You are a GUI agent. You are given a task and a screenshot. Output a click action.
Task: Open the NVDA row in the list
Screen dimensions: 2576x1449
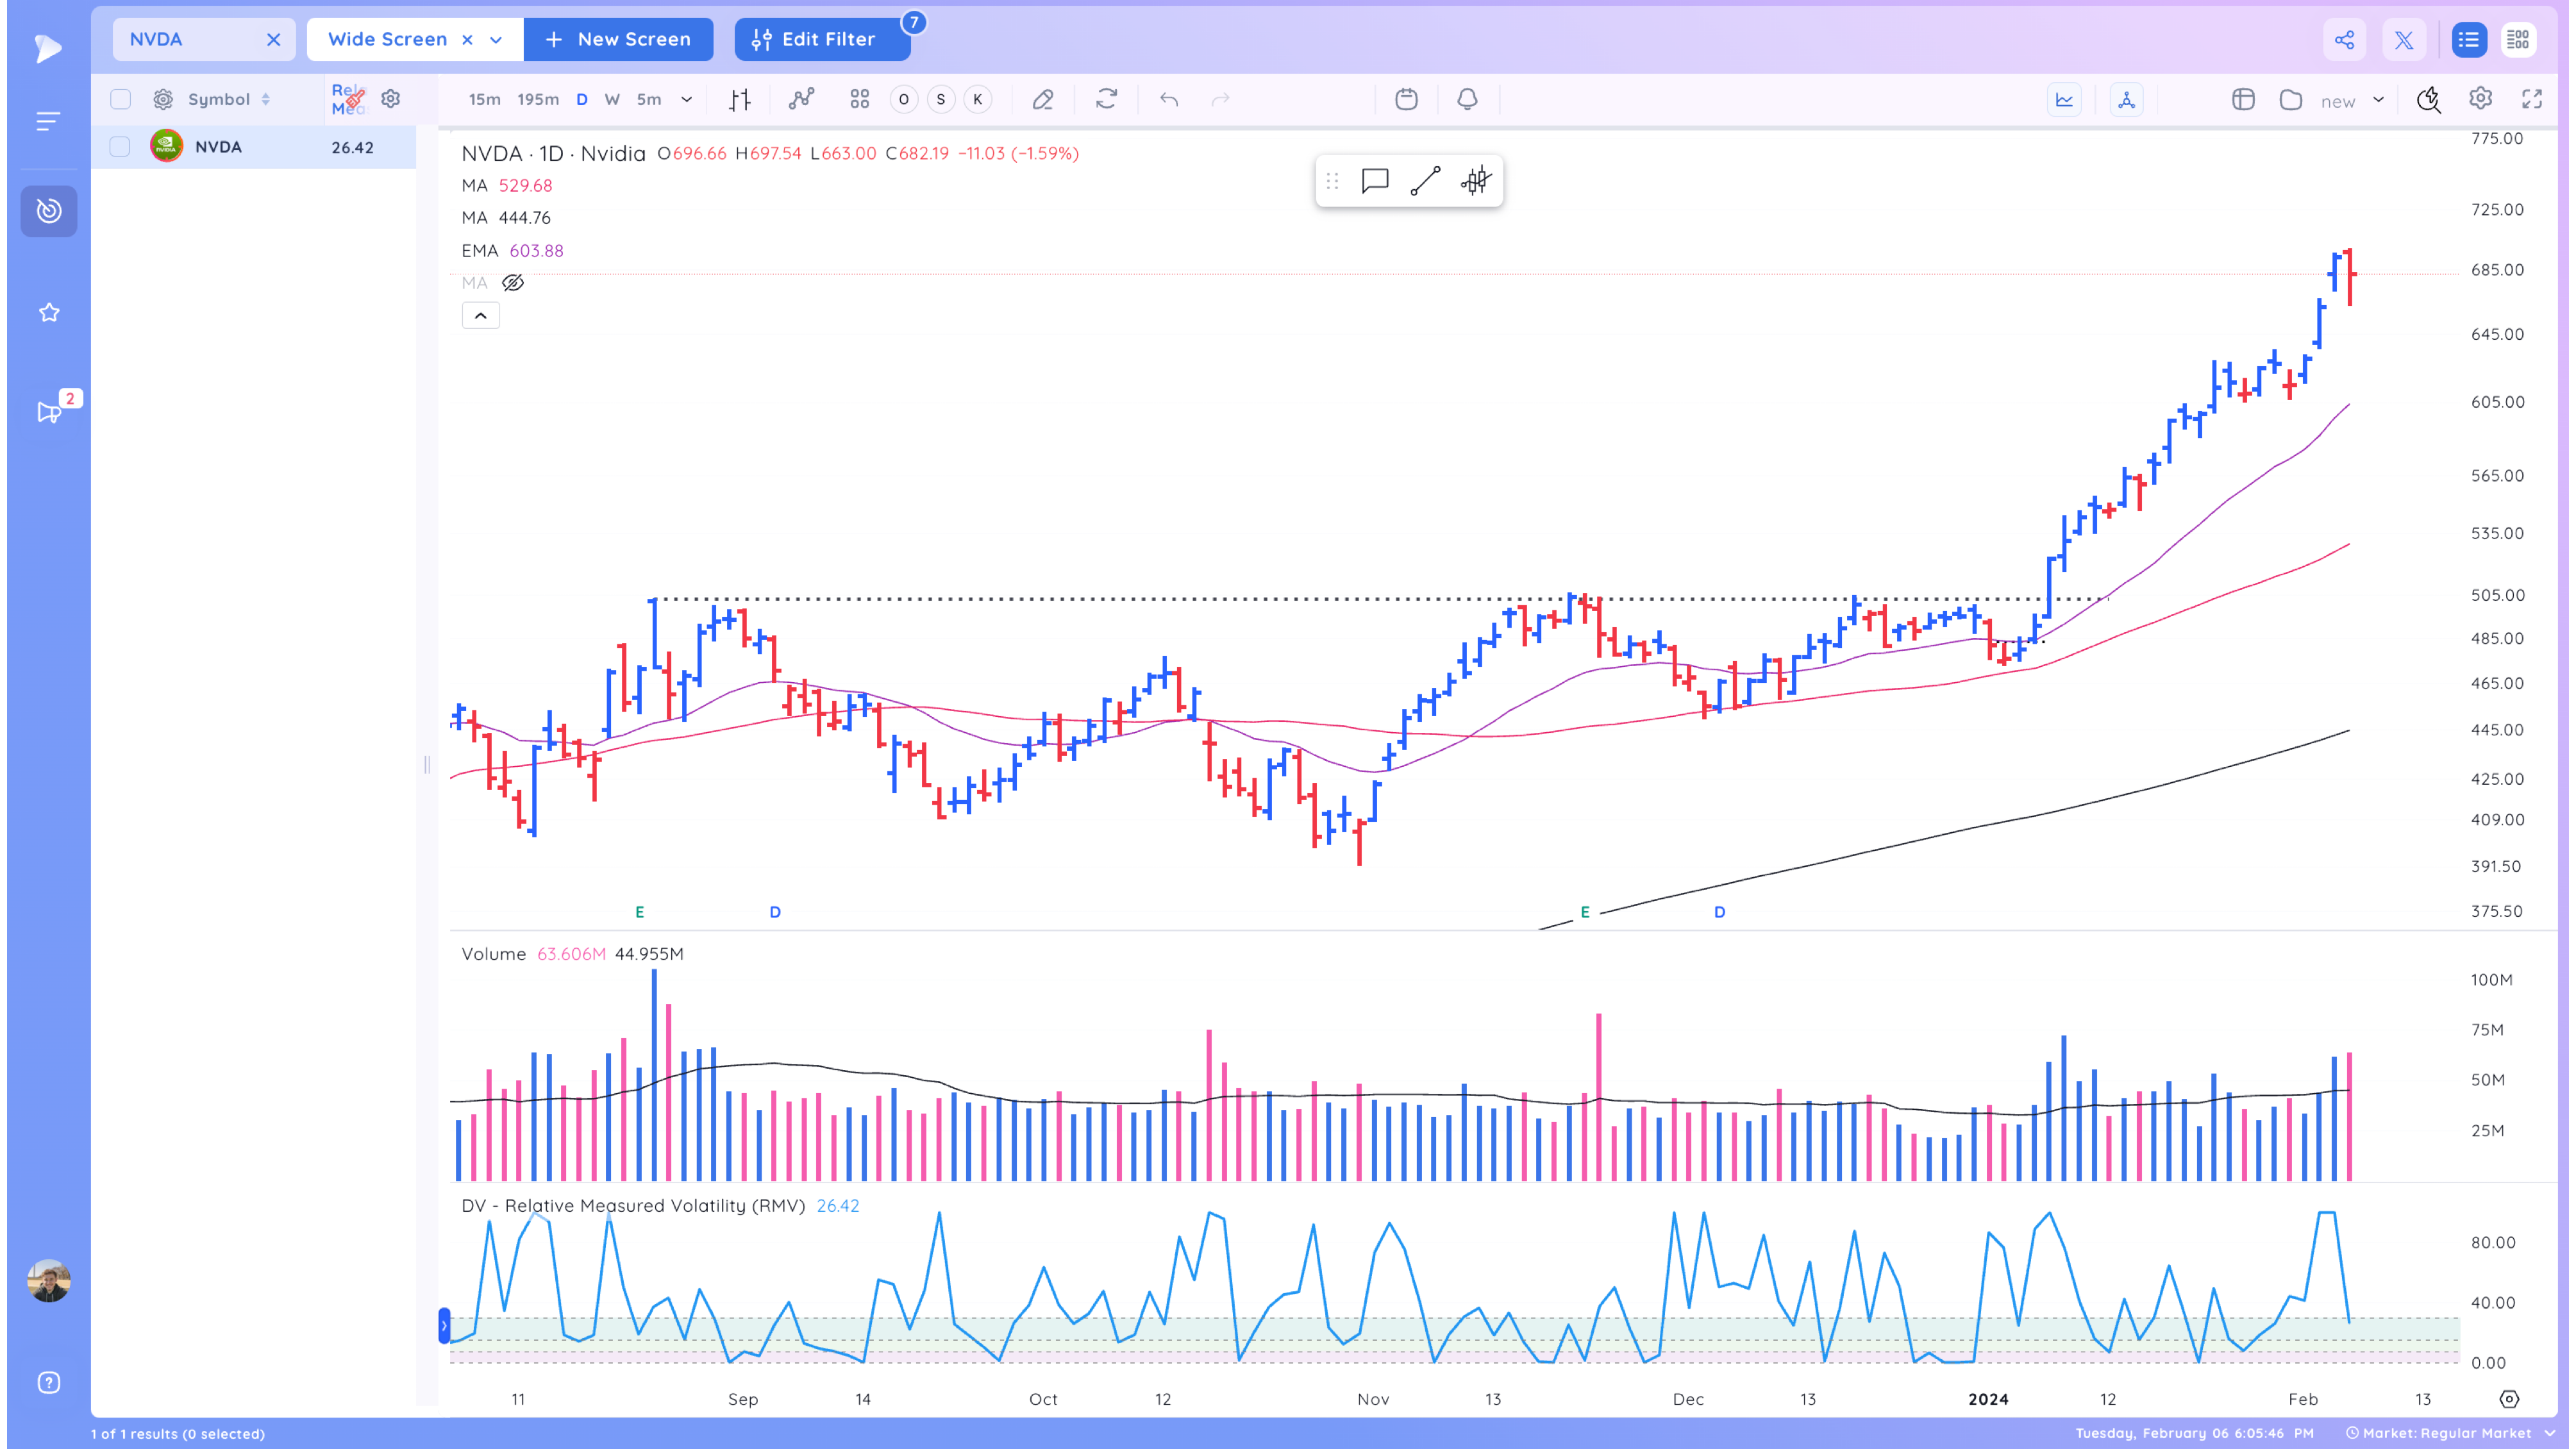coord(254,147)
